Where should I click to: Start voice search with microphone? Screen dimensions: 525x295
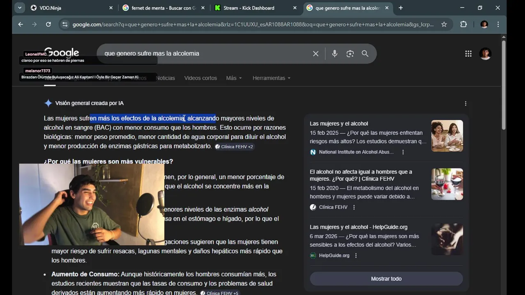335,54
